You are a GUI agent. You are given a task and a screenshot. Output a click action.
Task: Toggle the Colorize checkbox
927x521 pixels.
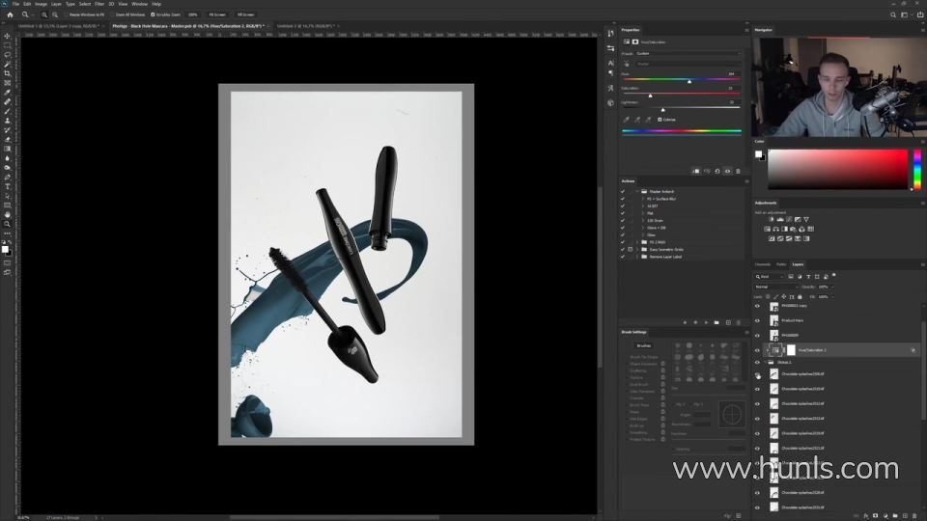click(660, 119)
